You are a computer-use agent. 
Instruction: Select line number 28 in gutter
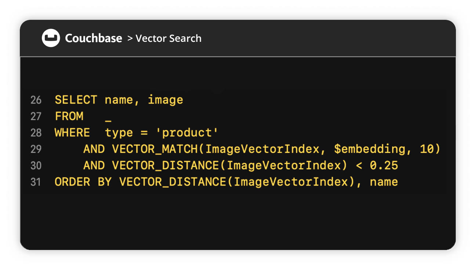36,133
